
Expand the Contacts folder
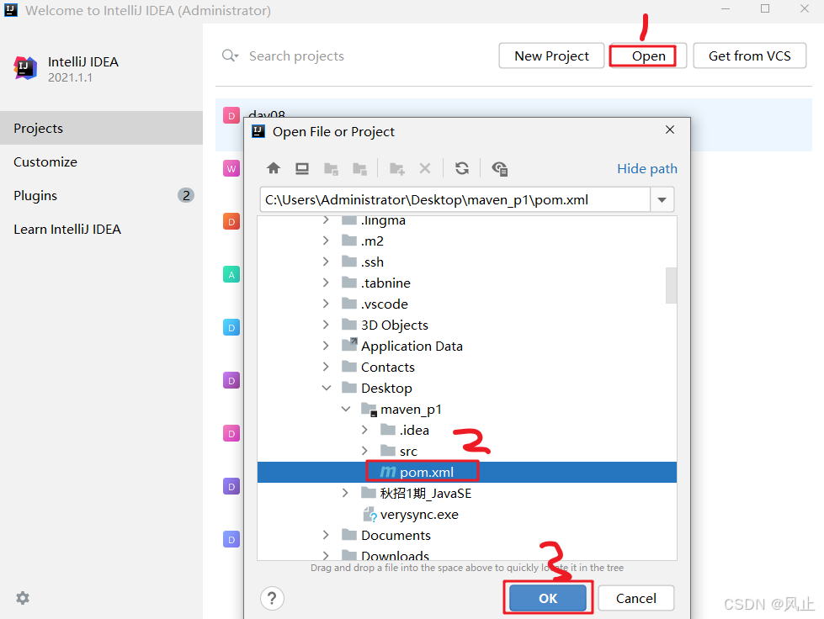[326, 367]
